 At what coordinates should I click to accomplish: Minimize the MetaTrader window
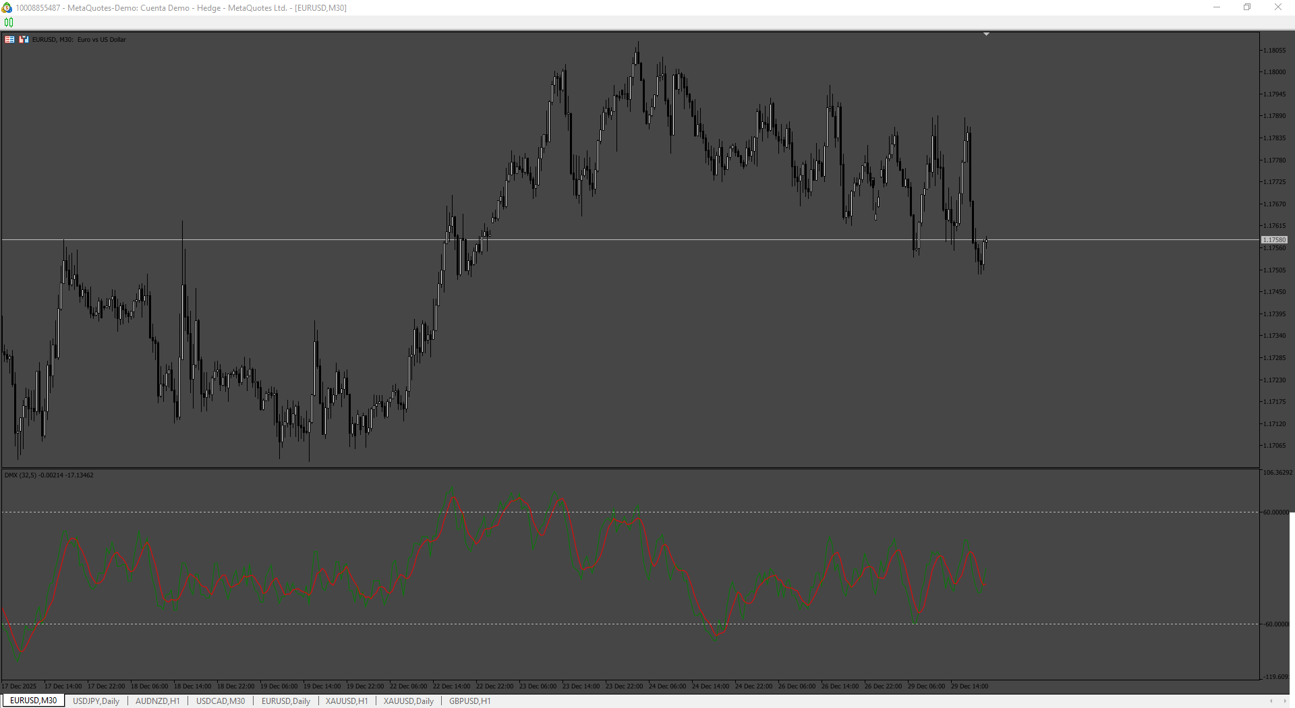(x=1217, y=7)
